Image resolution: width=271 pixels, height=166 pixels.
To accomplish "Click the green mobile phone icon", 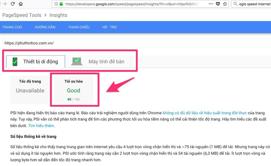I will click(x=15, y=62).
